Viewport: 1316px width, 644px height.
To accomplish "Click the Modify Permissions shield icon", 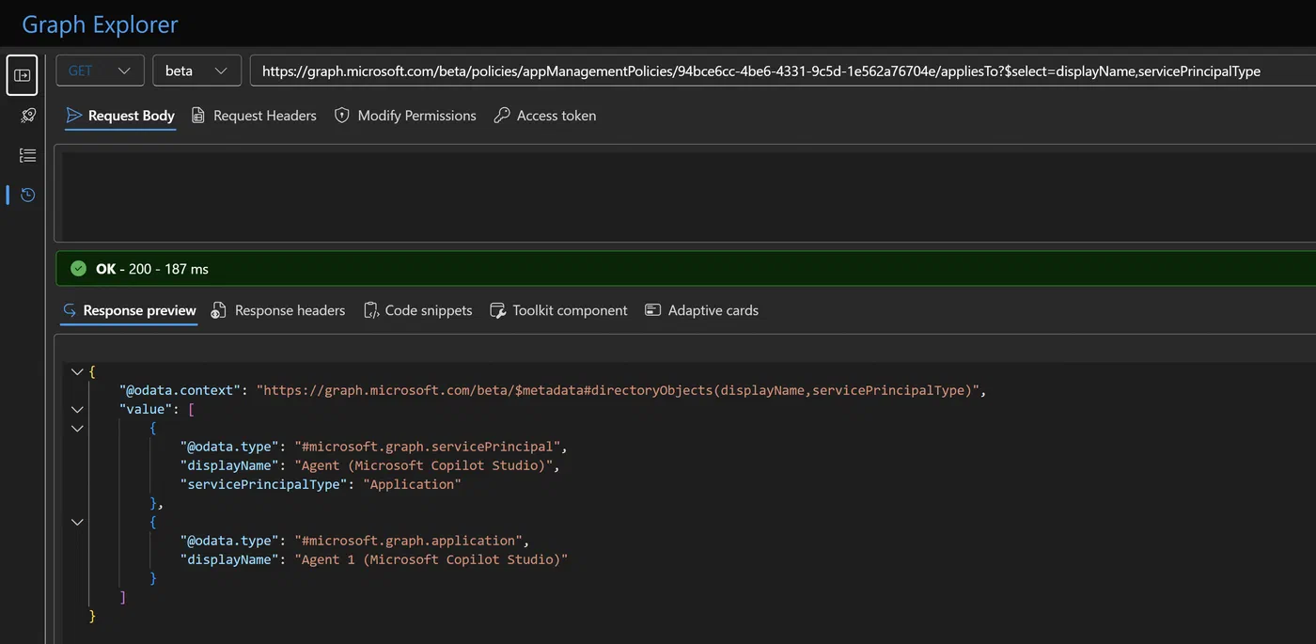I will [x=342, y=116].
